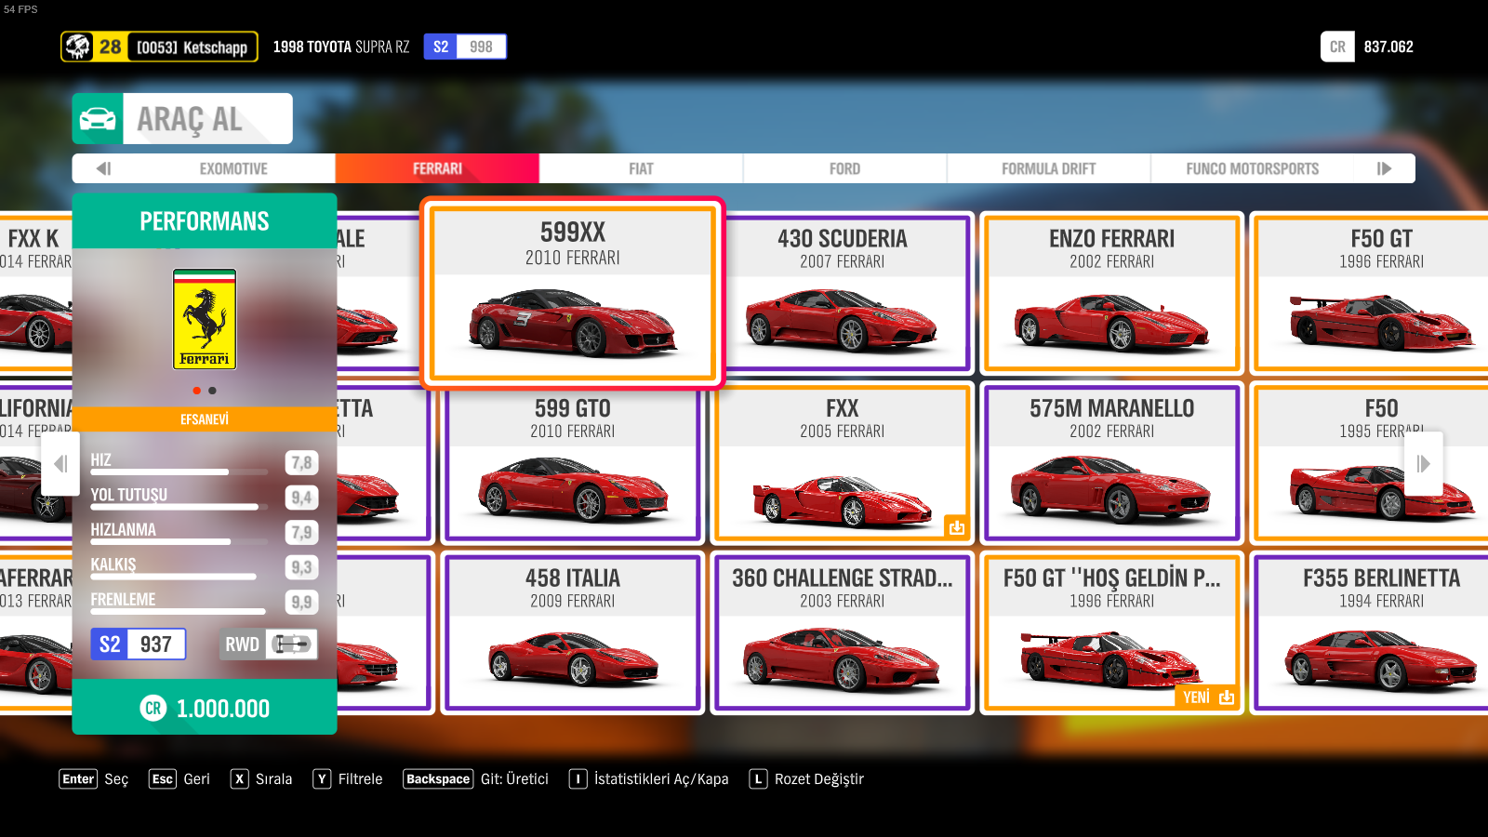Viewport: 1488px width, 837px height.
Task: Click the YENİ download badge on F50 GT card
Action: point(1207,697)
